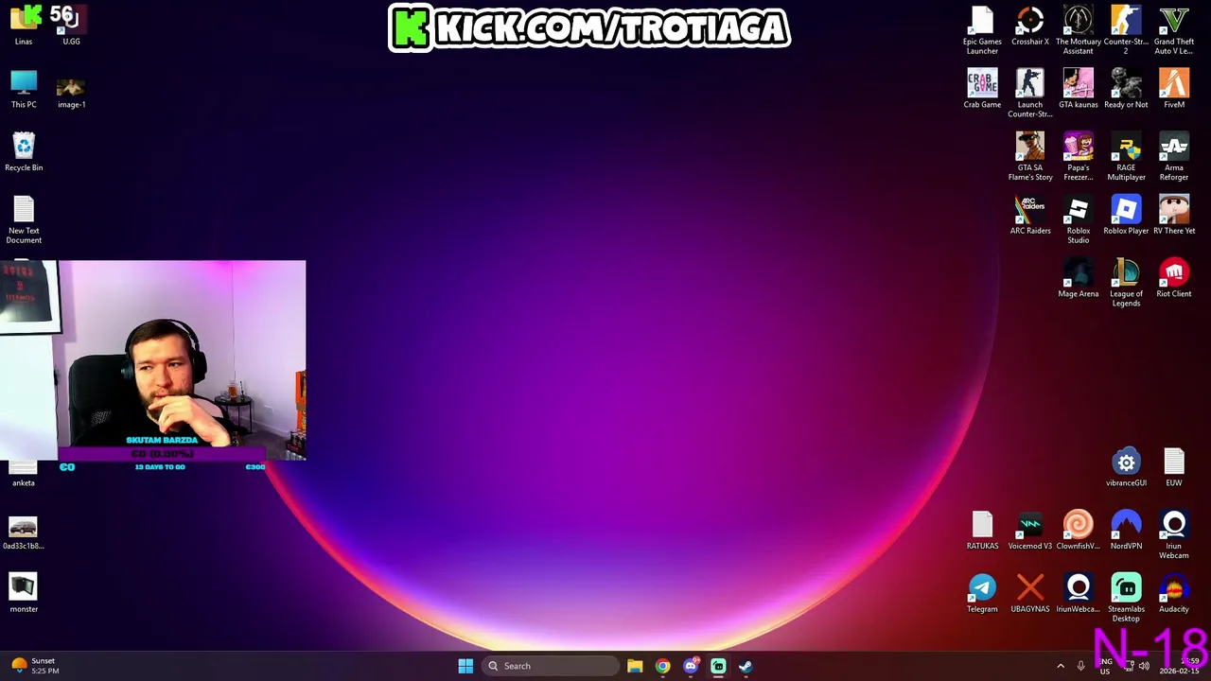Screen dimensions: 1211x681
Task: Open Steam from the taskbar
Action: (x=746, y=666)
